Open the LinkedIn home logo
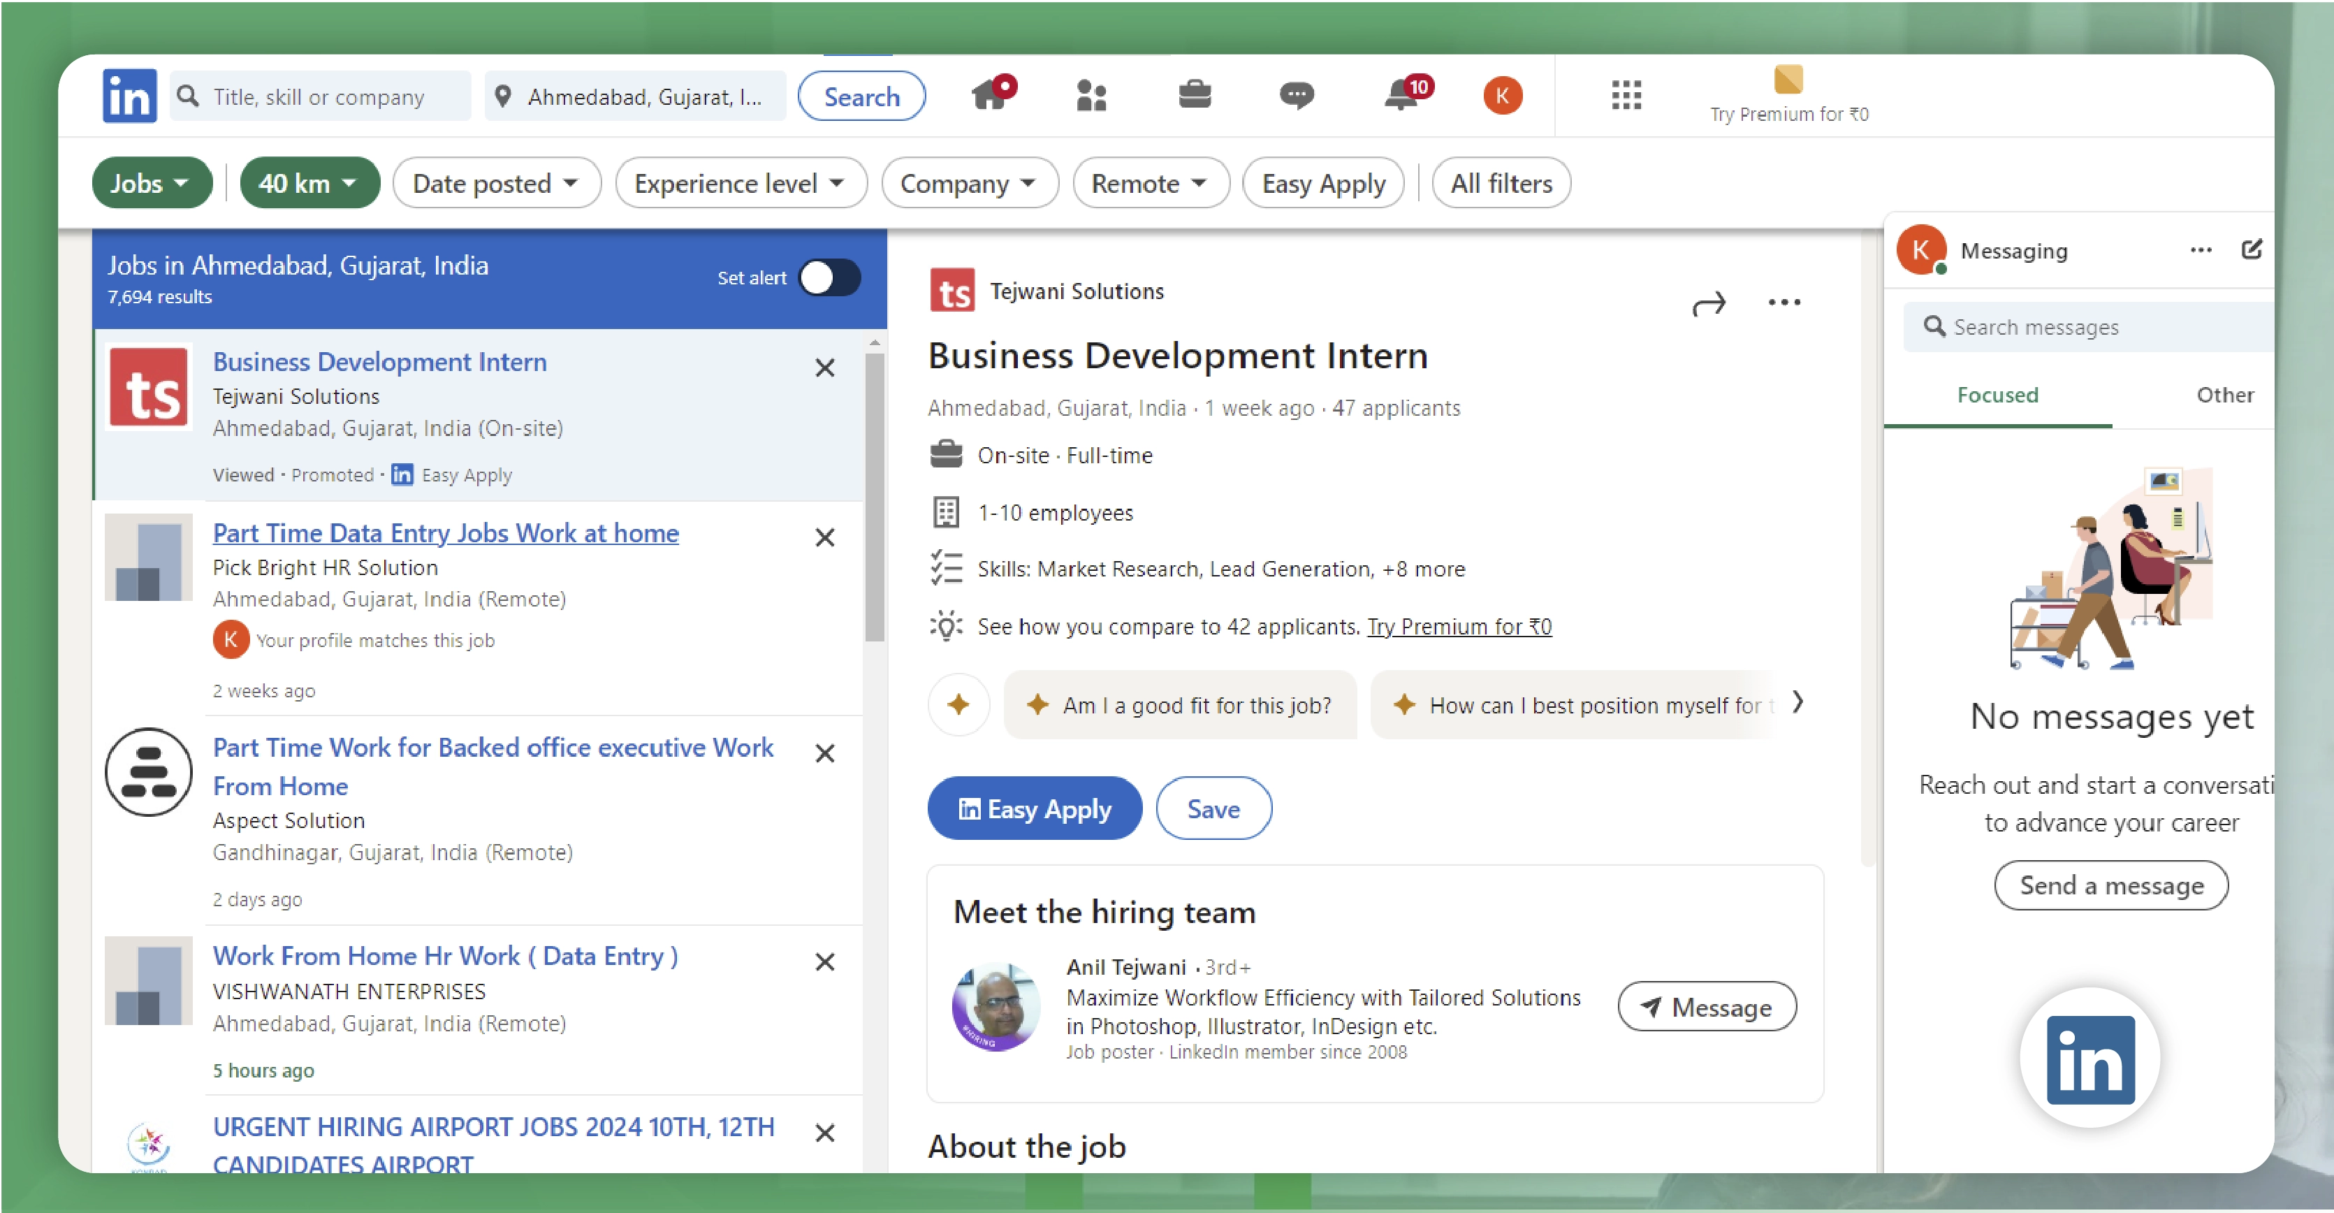The height and width of the screenshot is (1213, 2334). pyautogui.click(x=129, y=96)
